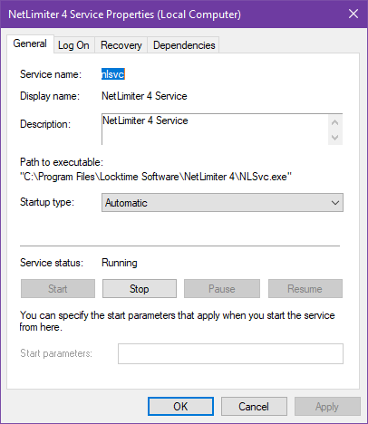
Task: Expand the Startup type dropdown chevron
Action: click(x=335, y=203)
